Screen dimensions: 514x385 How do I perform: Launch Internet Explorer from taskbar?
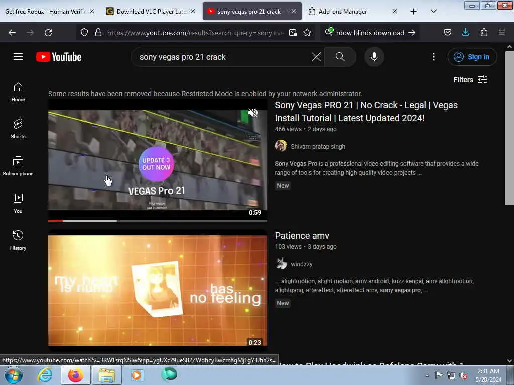point(45,375)
